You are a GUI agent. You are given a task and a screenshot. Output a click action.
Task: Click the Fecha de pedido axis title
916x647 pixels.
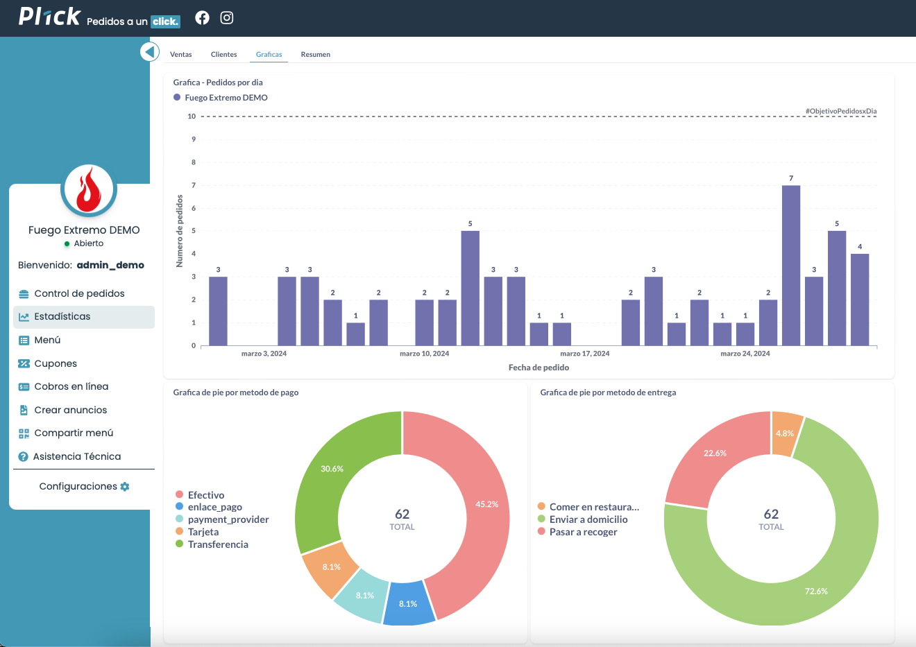(538, 368)
